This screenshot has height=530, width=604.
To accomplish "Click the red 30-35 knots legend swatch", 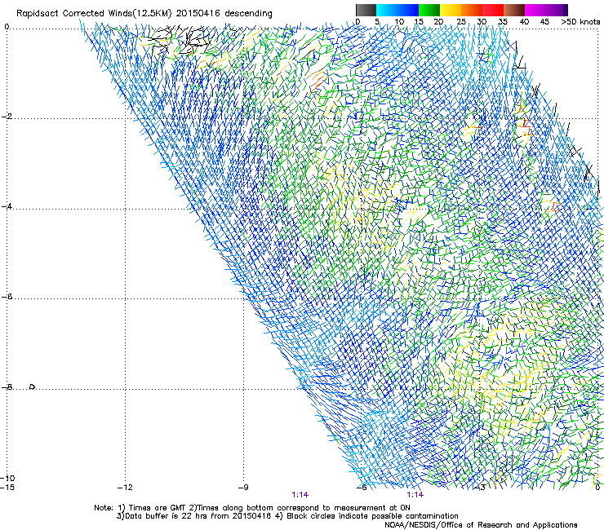I will pyautogui.click(x=493, y=10).
